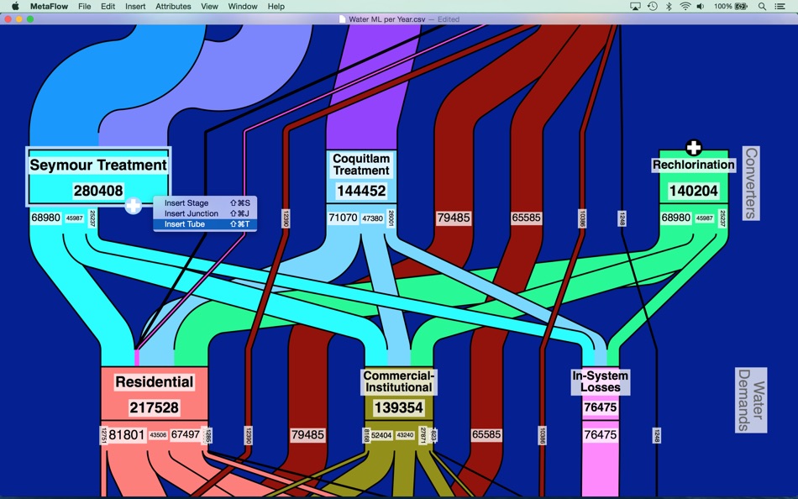Select the Rechlorination value 140204
The width and height of the screenshot is (798, 499).
(693, 191)
